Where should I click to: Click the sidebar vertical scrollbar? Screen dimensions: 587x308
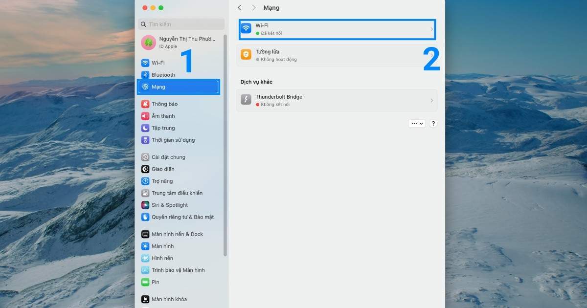pyautogui.click(x=225, y=147)
